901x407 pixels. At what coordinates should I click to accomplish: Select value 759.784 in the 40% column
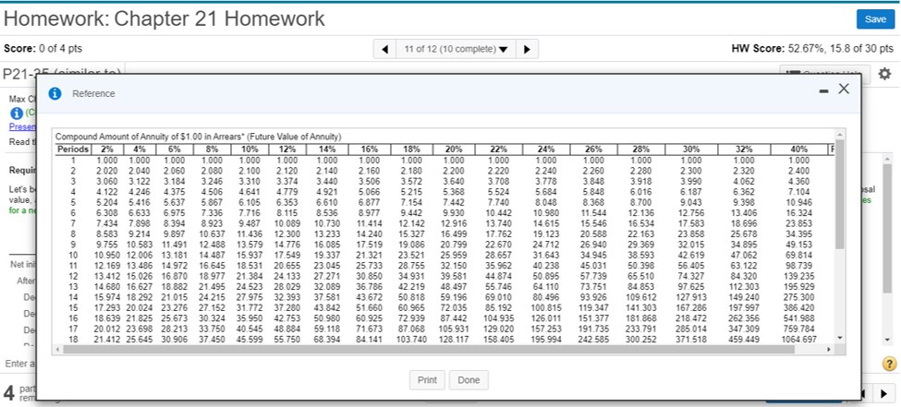pyautogui.click(x=799, y=329)
